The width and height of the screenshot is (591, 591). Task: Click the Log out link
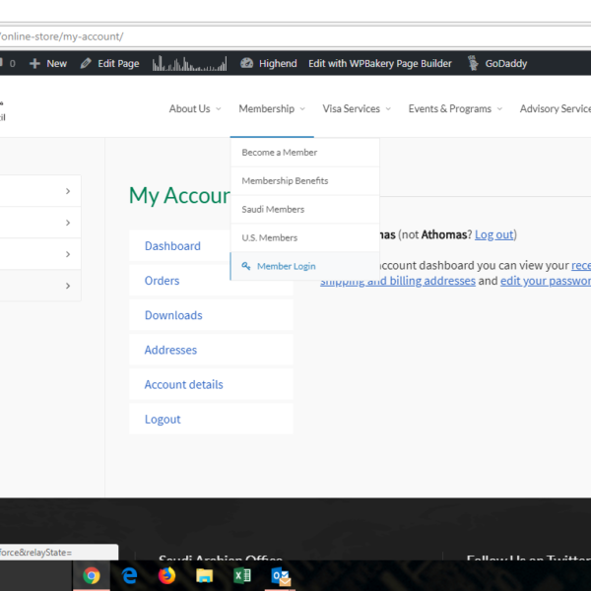(x=493, y=234)
